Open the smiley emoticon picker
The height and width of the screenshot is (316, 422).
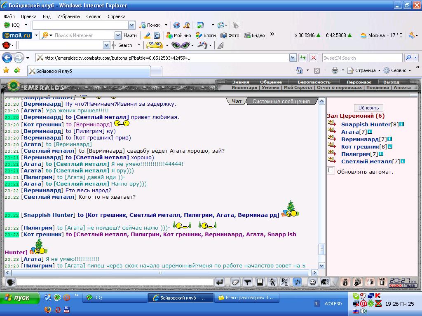pyautogui.click(x=312, y=282)
